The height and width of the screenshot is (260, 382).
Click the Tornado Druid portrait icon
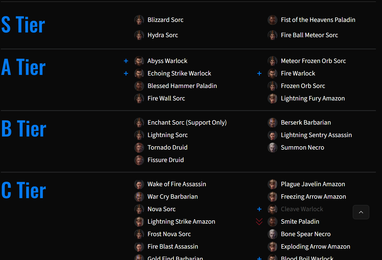coord(139,148)
